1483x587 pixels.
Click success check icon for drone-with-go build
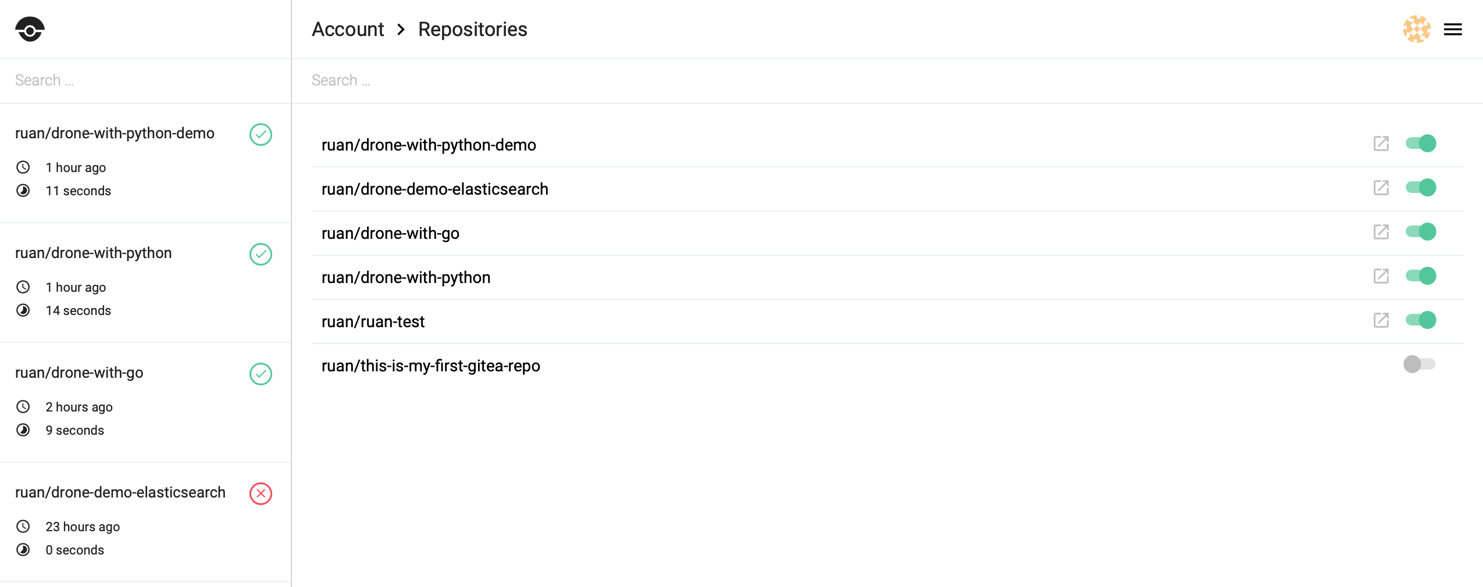point(261,374)
